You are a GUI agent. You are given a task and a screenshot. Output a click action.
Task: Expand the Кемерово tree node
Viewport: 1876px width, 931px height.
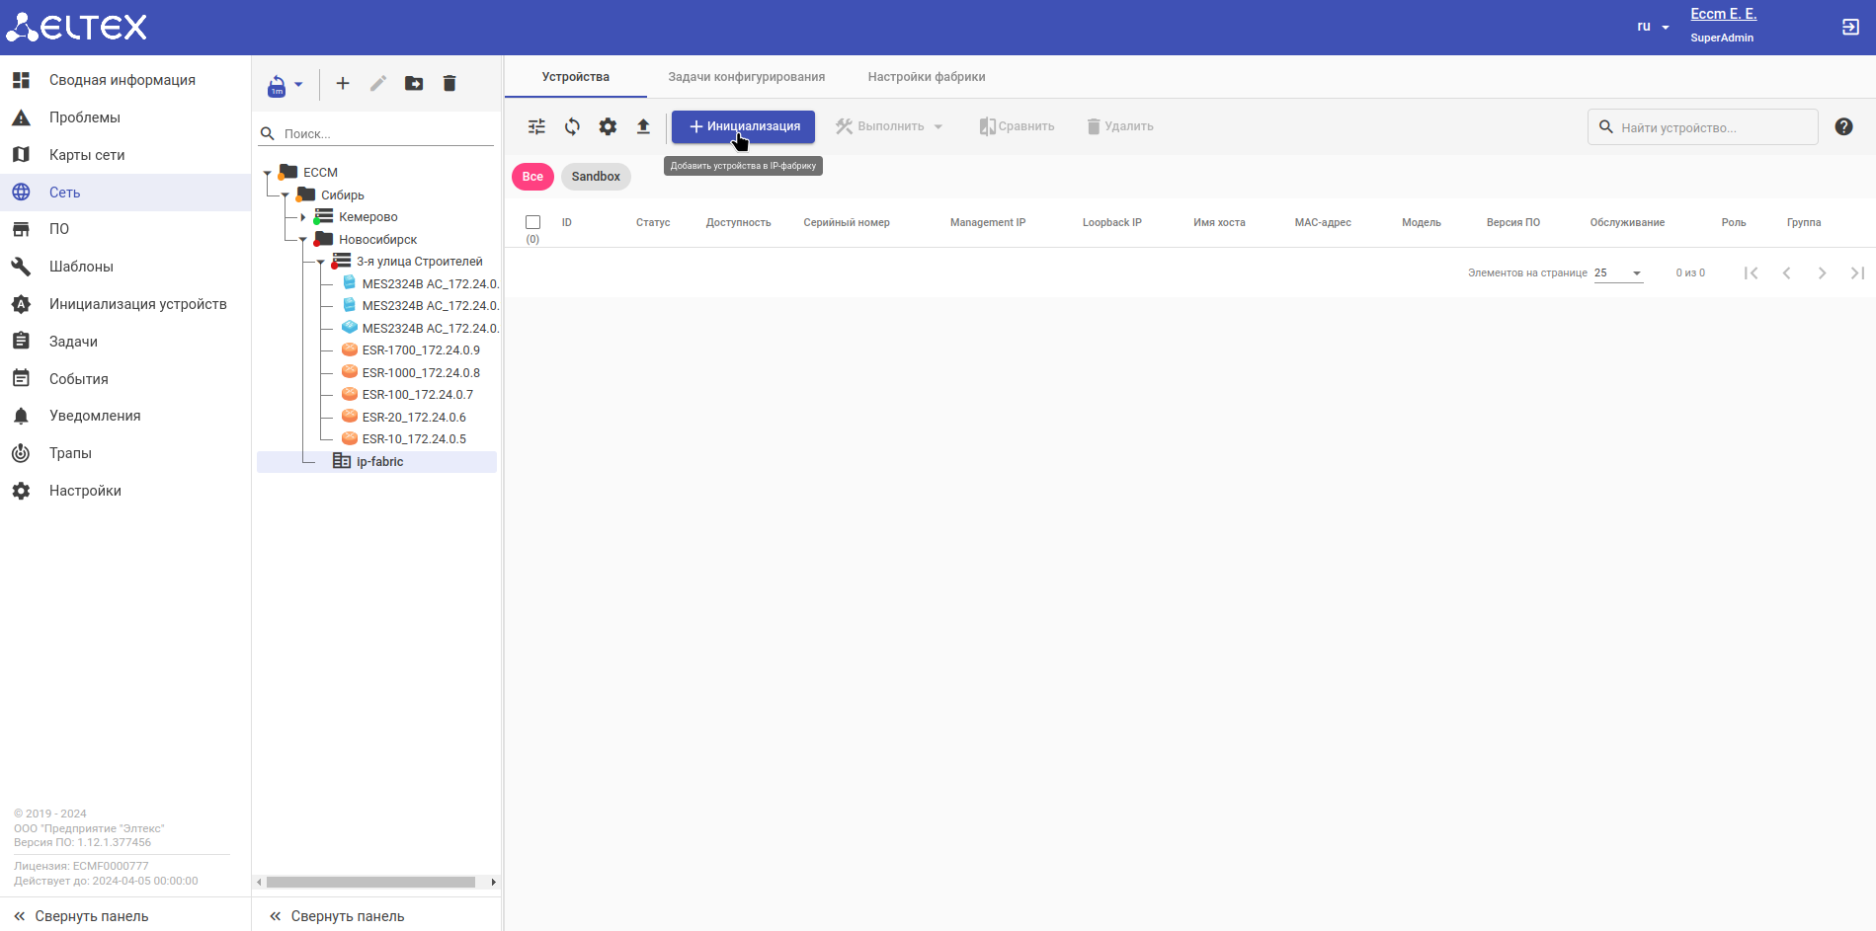[302, 217]
